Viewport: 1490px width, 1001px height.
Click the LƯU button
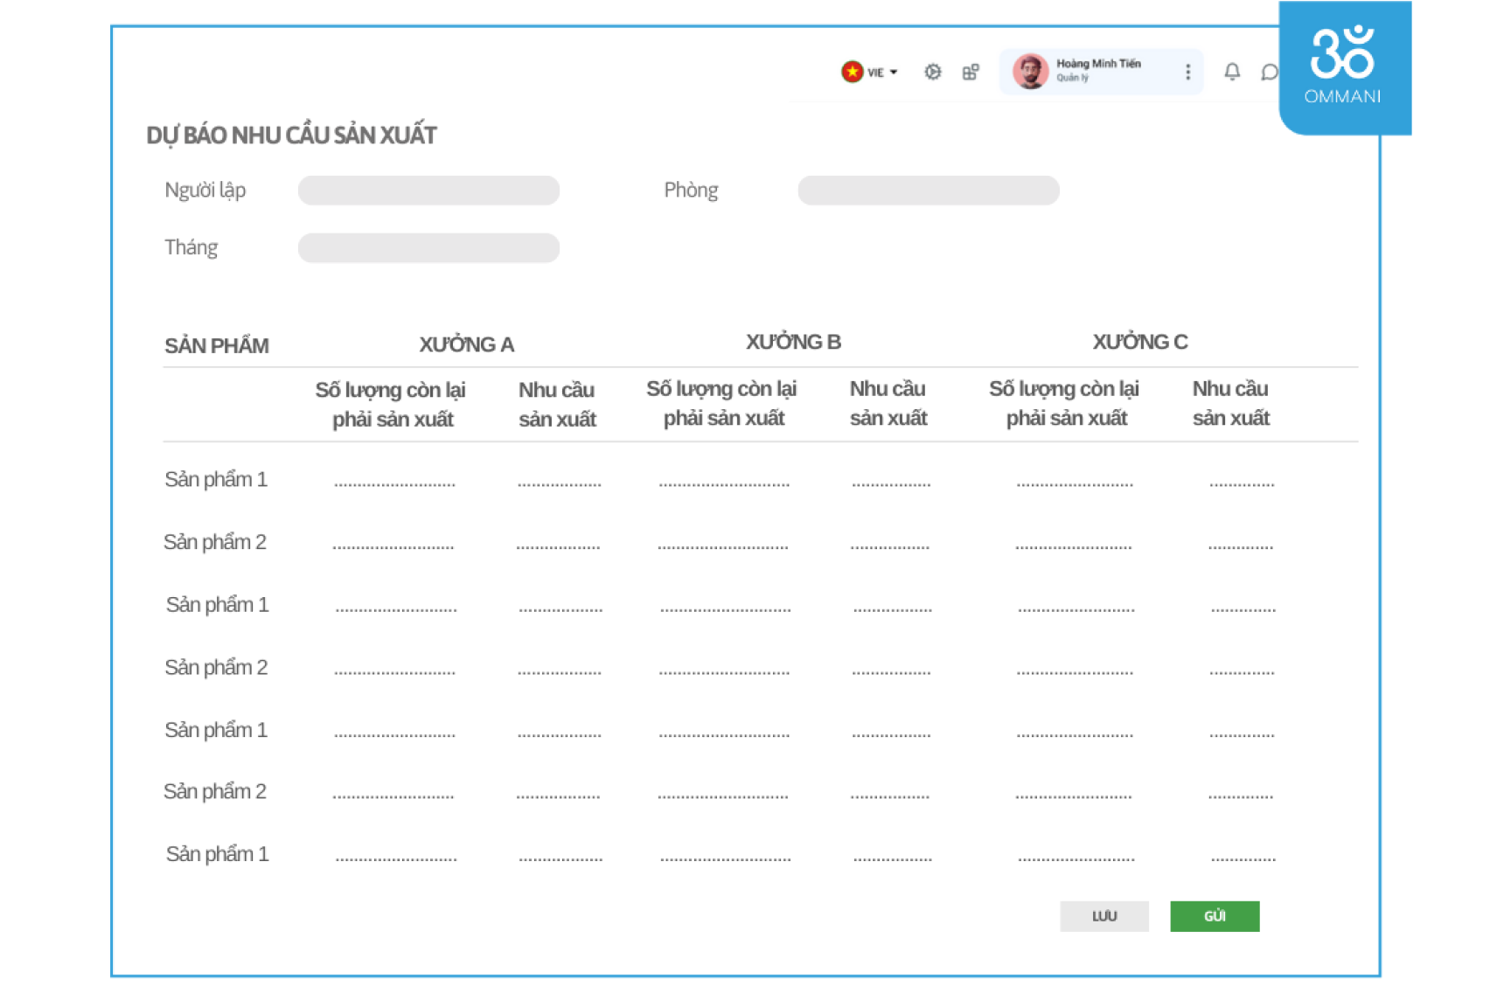click(x=1104, y=916)
